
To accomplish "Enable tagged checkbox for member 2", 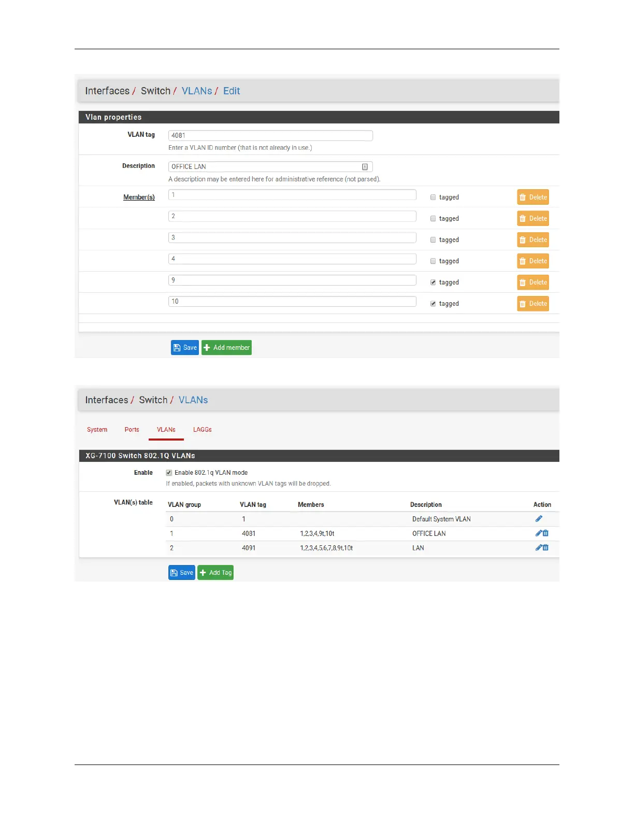I will (433, 219).
